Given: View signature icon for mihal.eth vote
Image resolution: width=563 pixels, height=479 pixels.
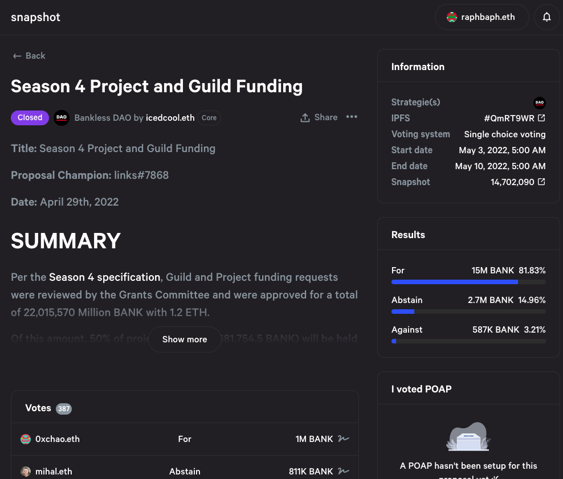Looking at the screenshot, I should (x=344, y=471).
